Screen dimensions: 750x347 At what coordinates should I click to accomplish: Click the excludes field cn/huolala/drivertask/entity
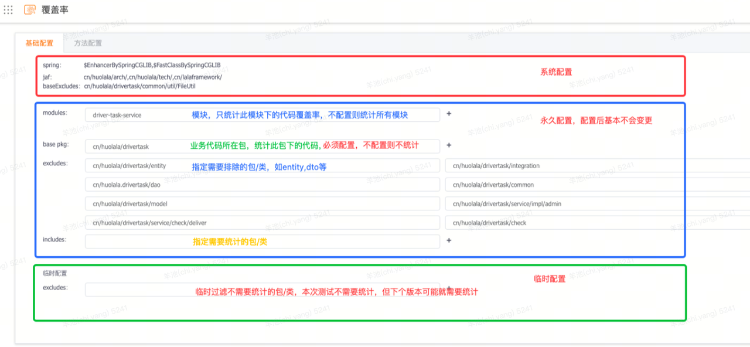(262, 166)
